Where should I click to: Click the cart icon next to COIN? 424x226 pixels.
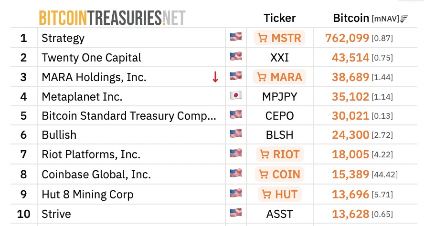click(x=263, y=174)
